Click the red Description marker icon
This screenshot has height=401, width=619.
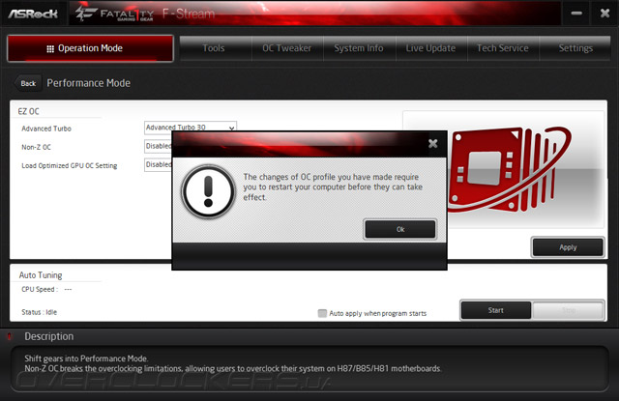click(9, 336)
